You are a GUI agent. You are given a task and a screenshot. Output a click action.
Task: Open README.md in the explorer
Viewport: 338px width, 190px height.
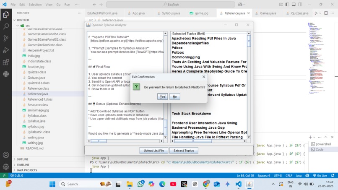tap(34, 148)
